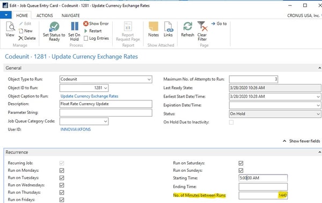Screen dimensions: 322x203
Task: Open attached Notes
Action: pos(153,30)
